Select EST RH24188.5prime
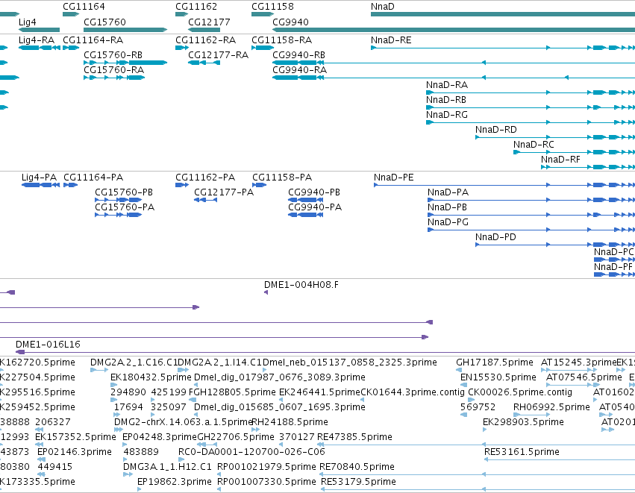This screenshot has height=493, width=635. [x=255, y=430]
